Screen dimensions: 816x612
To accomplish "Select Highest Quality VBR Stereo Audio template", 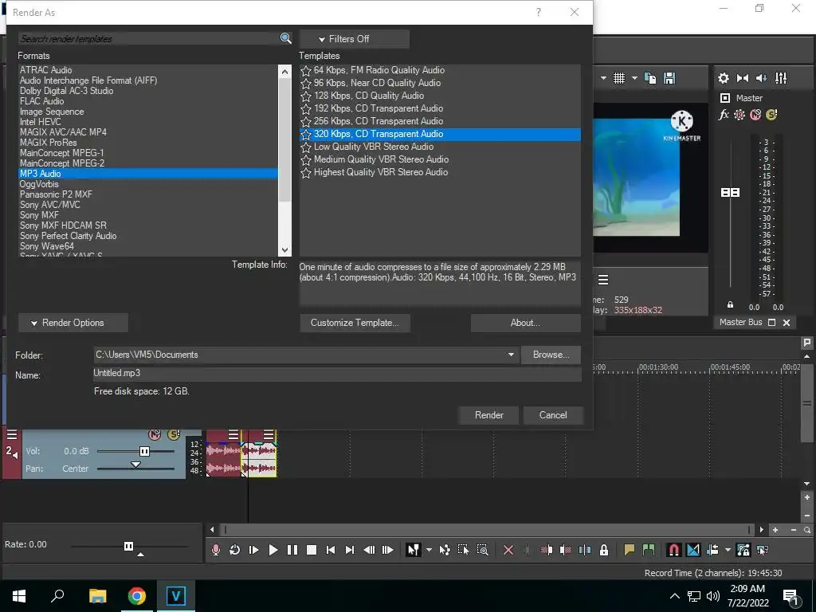I will [x=440, y=172].
